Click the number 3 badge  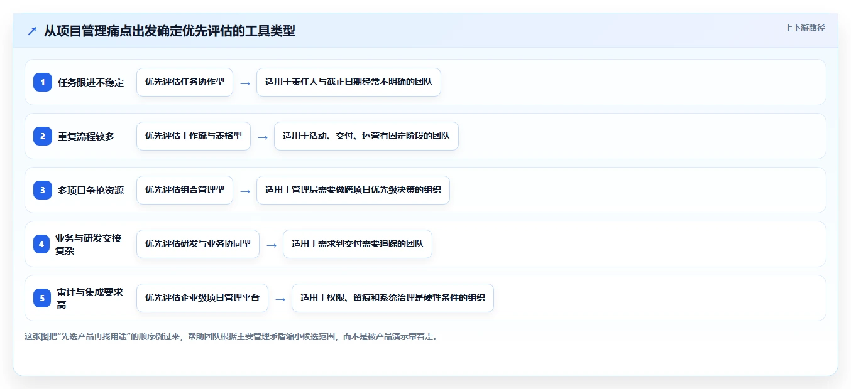click(x=43, y=190)
